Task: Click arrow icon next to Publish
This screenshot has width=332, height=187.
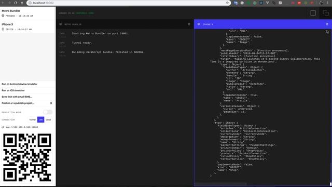Action: 51,103
